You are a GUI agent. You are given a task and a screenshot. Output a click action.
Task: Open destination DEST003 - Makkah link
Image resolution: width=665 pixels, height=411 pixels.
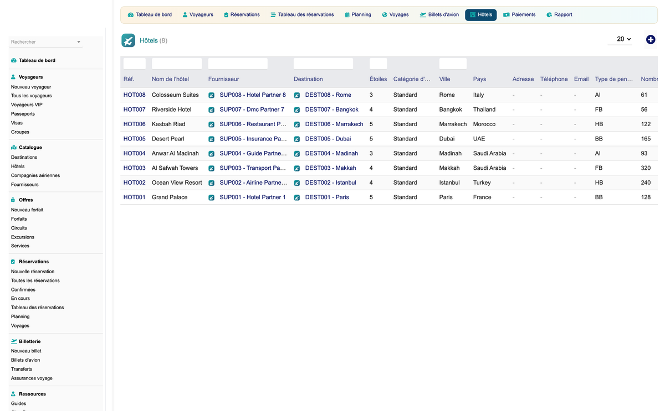331,168
